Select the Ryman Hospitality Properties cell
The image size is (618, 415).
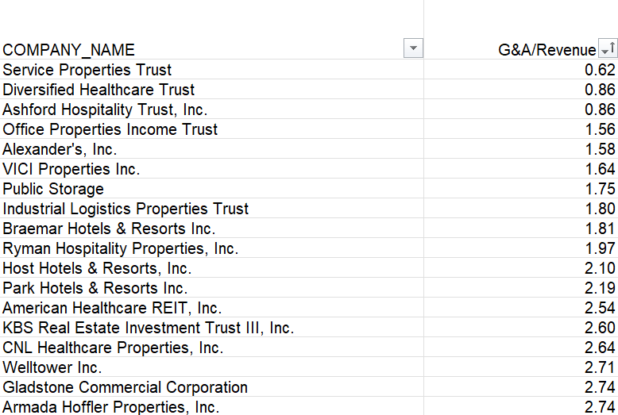[x=120, y=248]
